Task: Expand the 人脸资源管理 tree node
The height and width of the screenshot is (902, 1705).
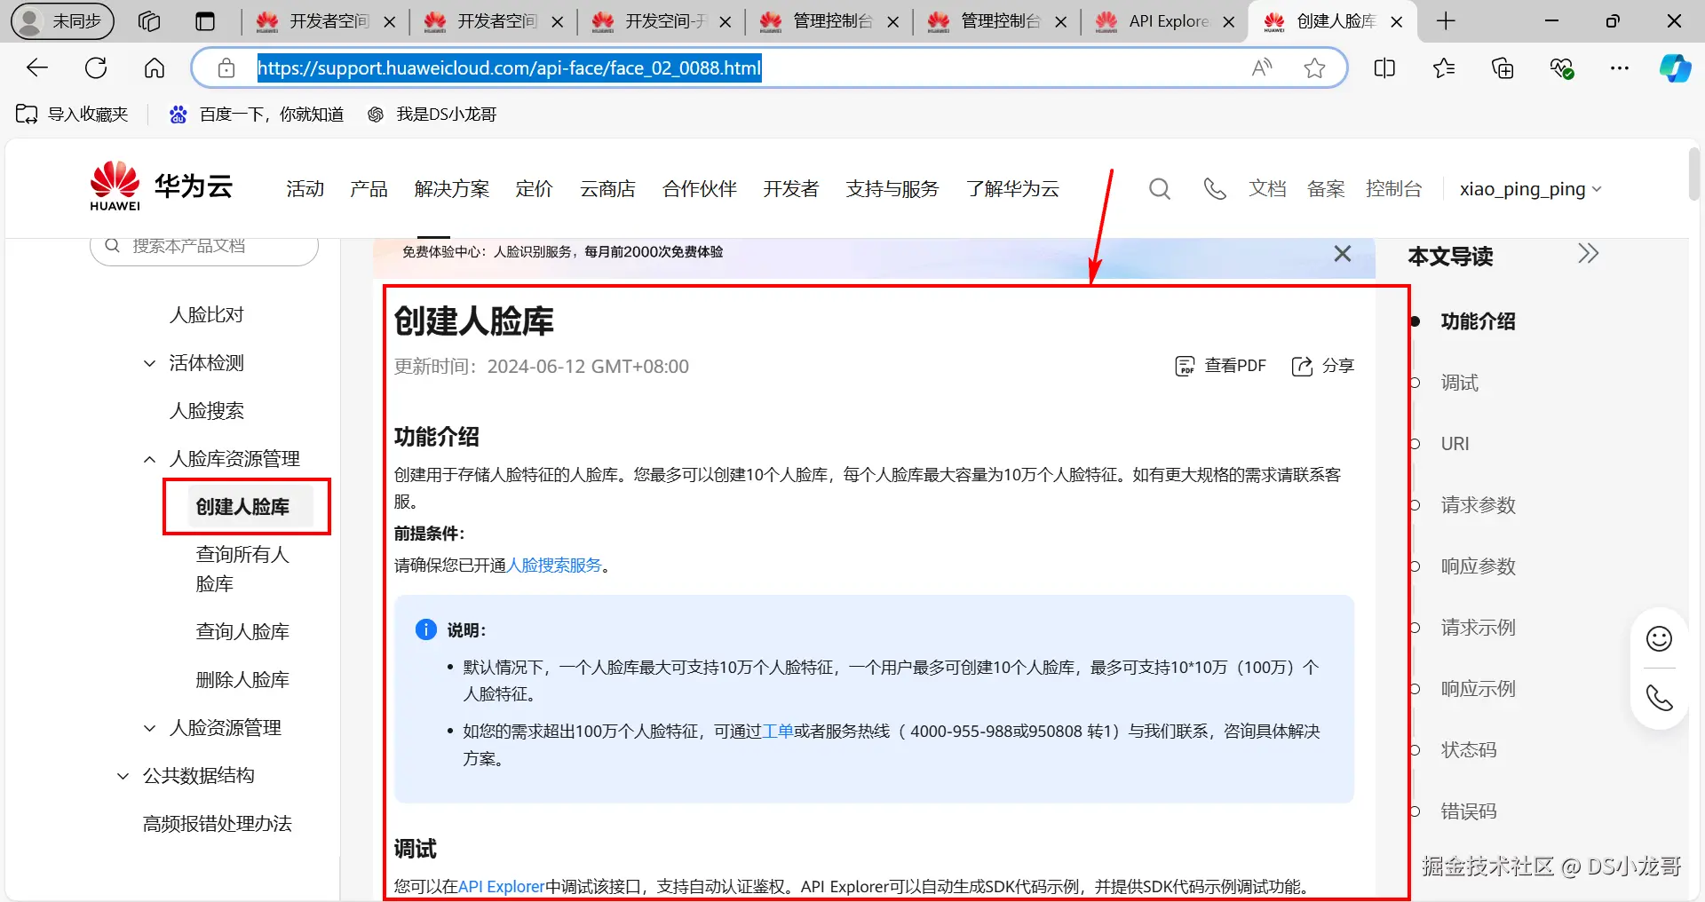Action: pyautogui.click(x=149, y=728)
